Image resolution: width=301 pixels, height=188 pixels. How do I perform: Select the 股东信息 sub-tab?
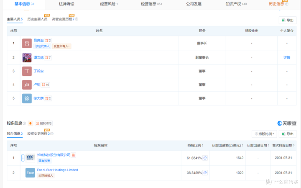pos(14,134)
